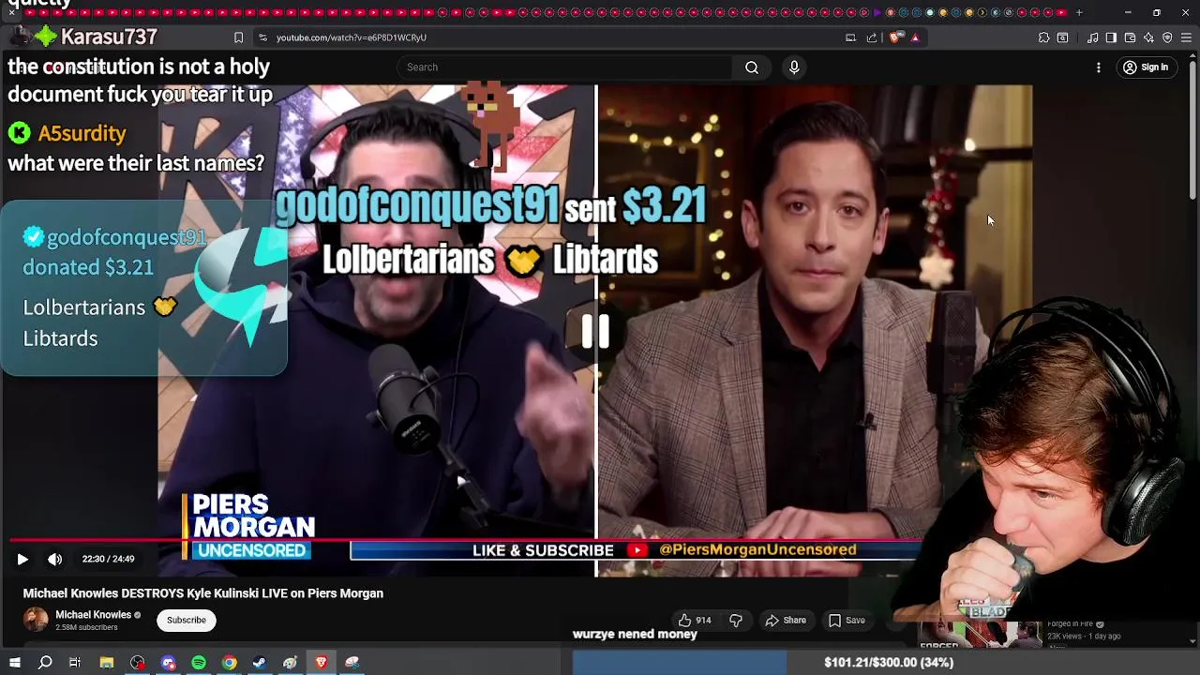
Task: Open the playlist music note icon in toolbar
Action: (x=1093, y=37)
